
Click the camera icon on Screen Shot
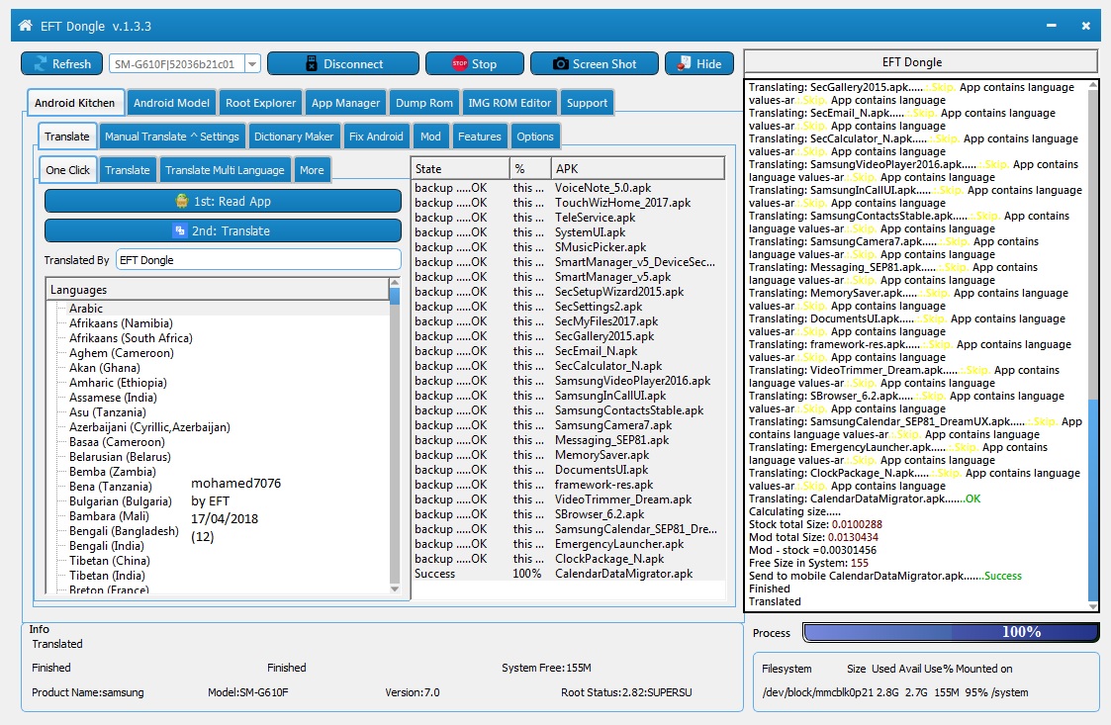click(561, 63)
